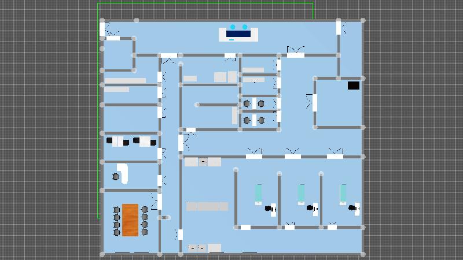463x260 pixels.
Task: Click the door of the room with the black object
Action: (x=315, y=103)
